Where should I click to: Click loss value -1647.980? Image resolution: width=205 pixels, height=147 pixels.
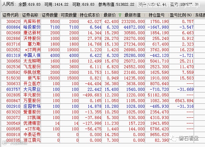pos(158,27)
